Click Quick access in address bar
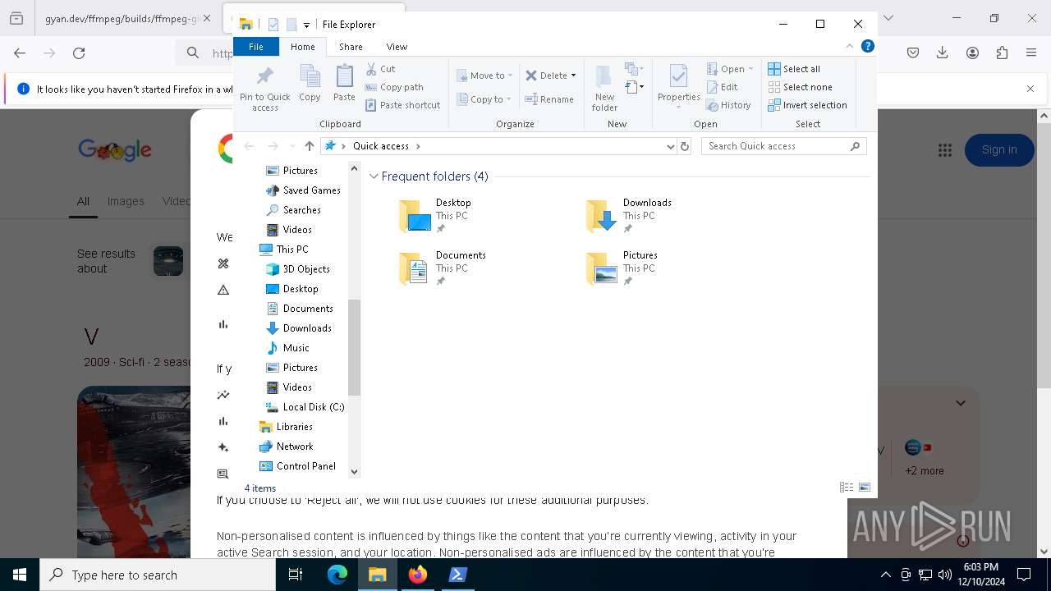 click(381, 146)
